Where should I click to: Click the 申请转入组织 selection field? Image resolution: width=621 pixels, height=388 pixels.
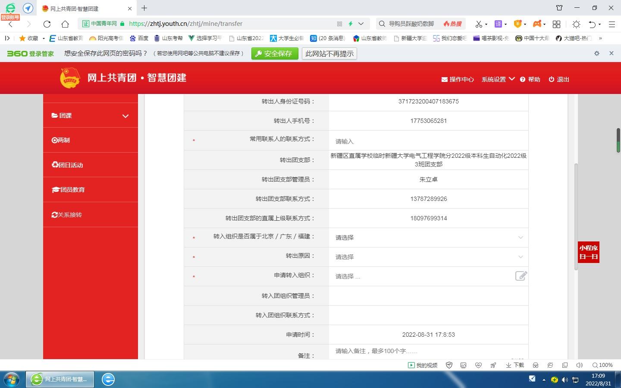(x=423, y=276)
